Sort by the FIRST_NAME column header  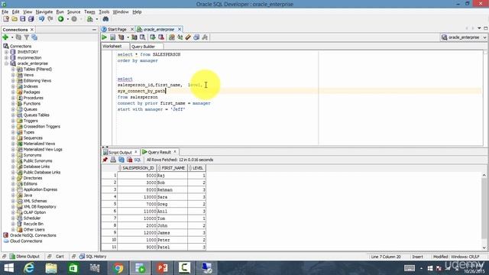[x=173, y=168]
